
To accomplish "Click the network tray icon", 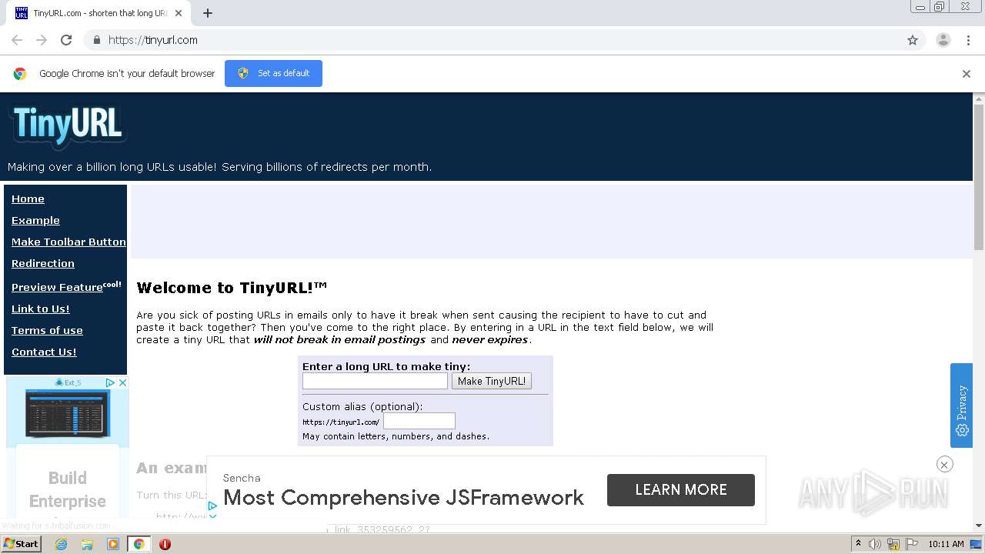I will [893, 544].
